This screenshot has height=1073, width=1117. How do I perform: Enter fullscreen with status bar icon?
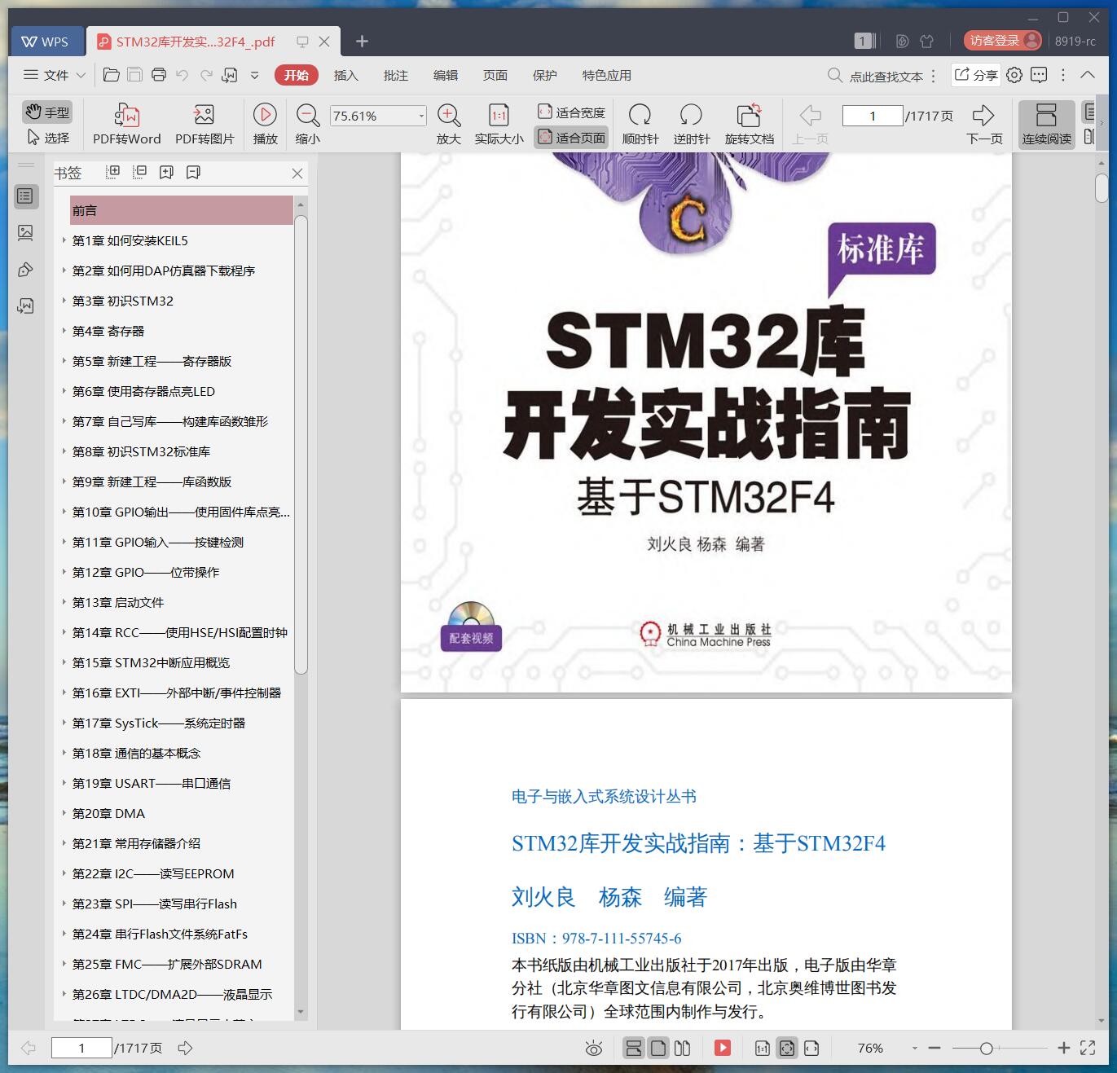tap(1088, 1049)
